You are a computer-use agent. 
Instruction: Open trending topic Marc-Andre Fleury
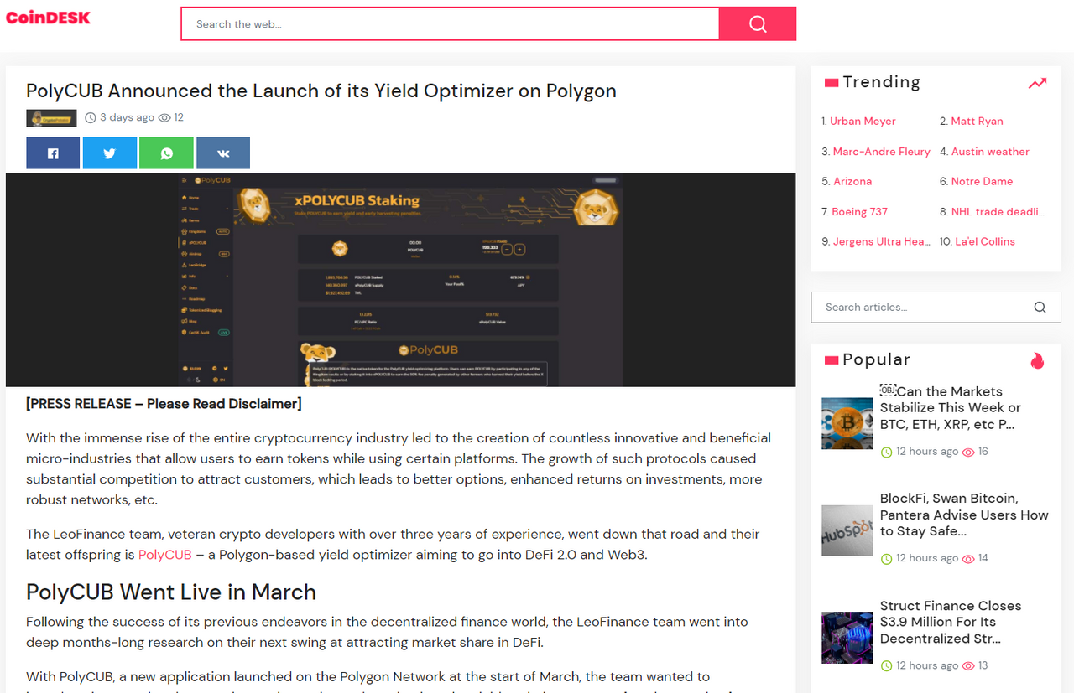click(x=881, y=152)
